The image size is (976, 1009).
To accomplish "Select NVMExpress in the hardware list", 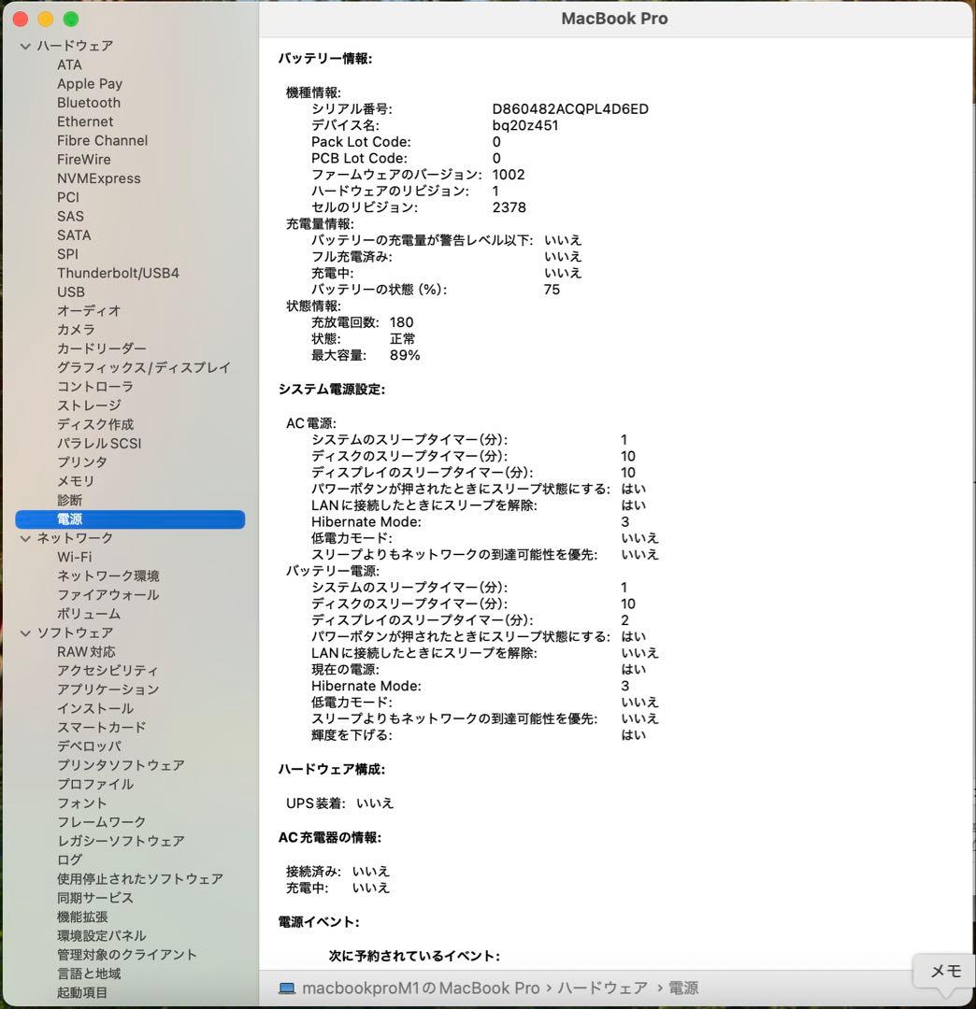I will point(99,178).
